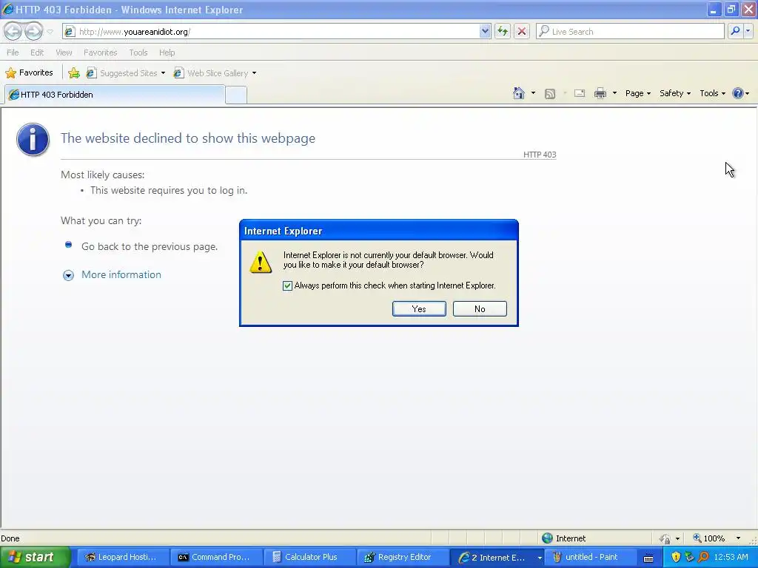
Task: Switch to untitled - Paint taskbar button
Action: click(x=591, y=557)
